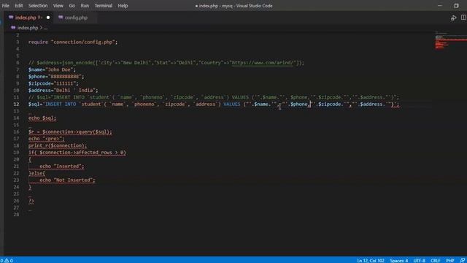Click the echo "Not Inserted"; line

tap(67, 180)
